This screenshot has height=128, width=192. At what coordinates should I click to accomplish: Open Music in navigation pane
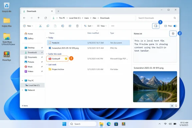pyautogui.click(x=32, y=67)
